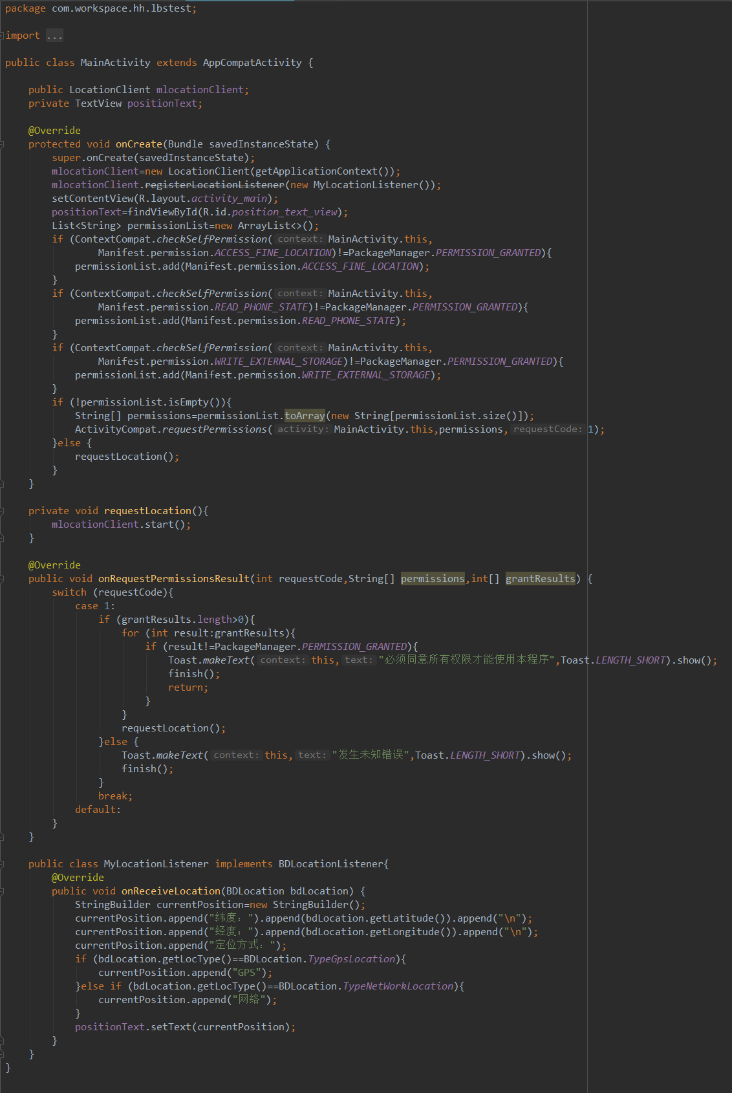732x1093 pixels.
Task: Click package name com.workspace.hh.lbstest
Action: [x=122, y=8]
